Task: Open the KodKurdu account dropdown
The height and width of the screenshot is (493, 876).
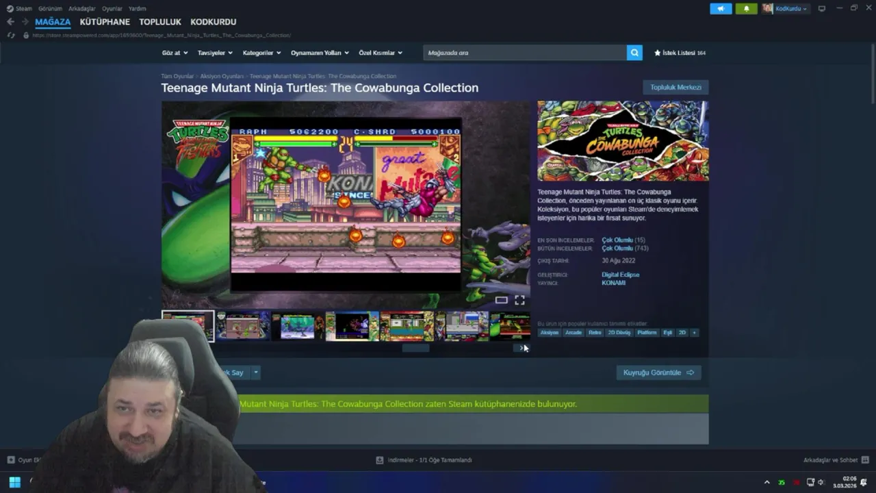Action: 792,8
